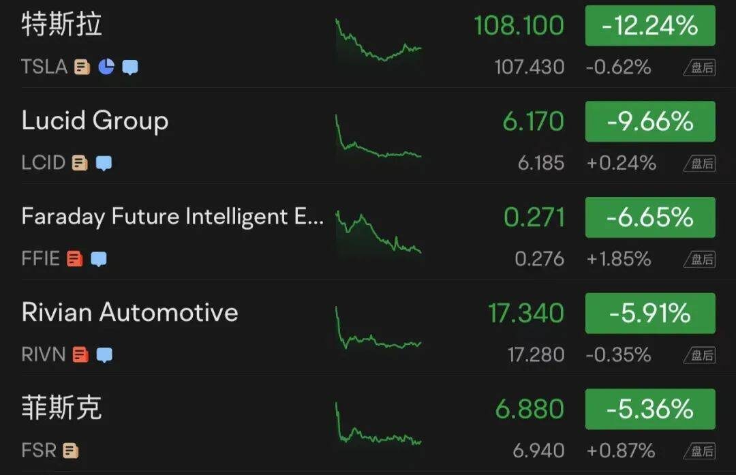Open TSLA comment bubble icon
Screen dimensions: 736x475
pyautogui.click(x=130, y=67)
